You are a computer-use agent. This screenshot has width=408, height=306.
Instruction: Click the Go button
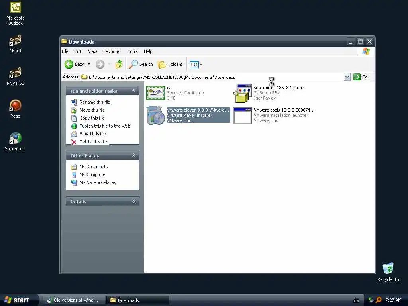[x=361, y=77]
